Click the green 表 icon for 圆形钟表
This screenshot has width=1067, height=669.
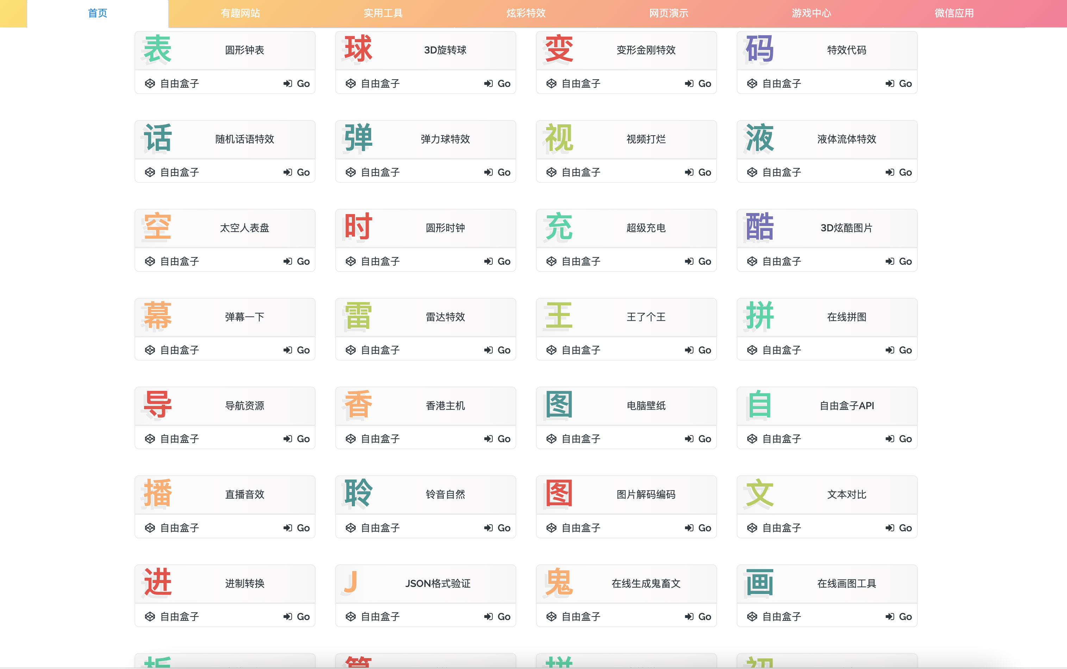point(157,49)
